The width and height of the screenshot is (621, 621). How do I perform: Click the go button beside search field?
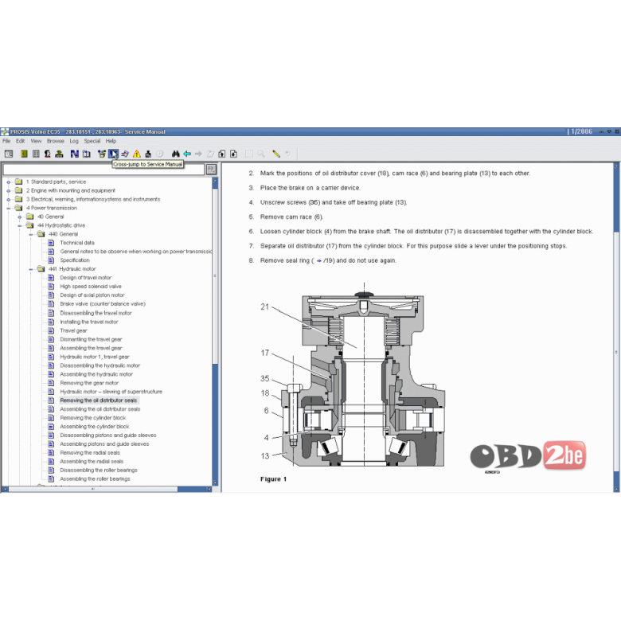click(212, 170)
